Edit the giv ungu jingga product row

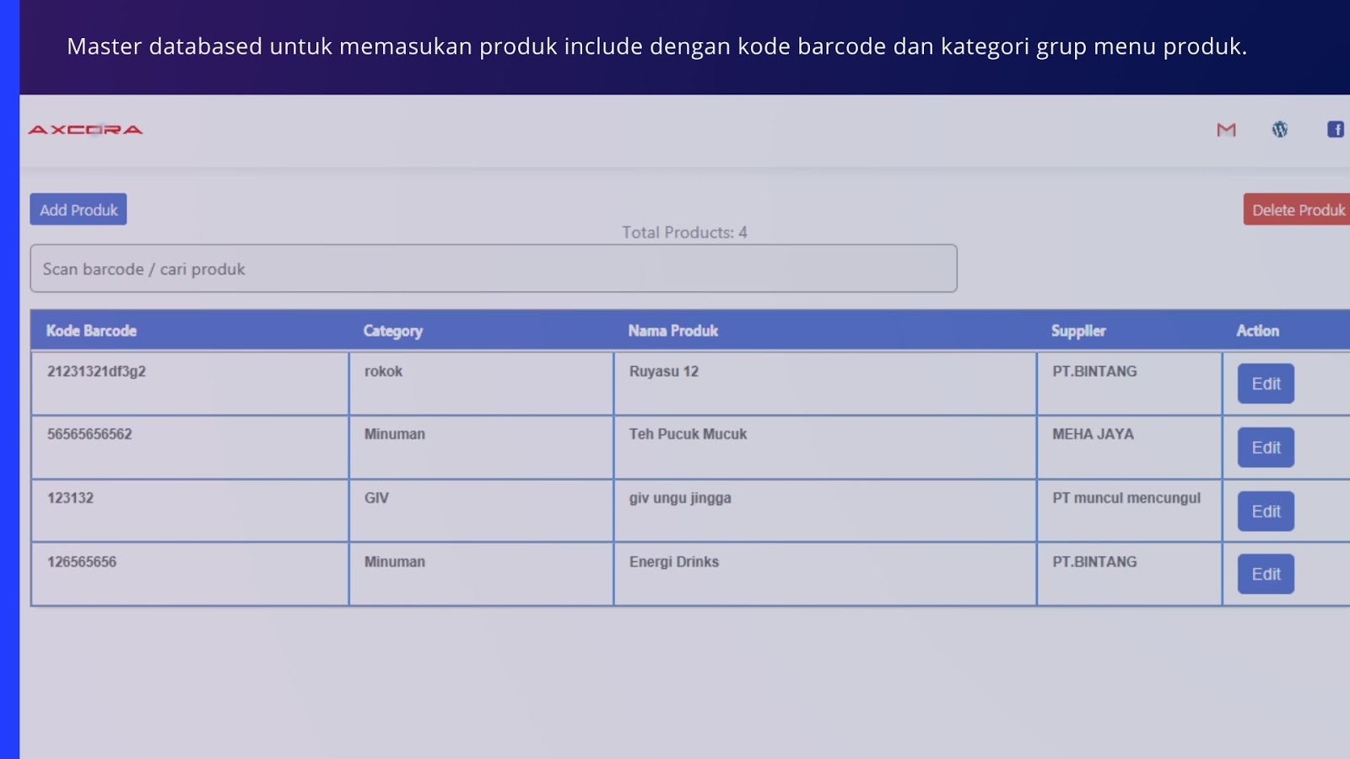(x=1266, y=511)
